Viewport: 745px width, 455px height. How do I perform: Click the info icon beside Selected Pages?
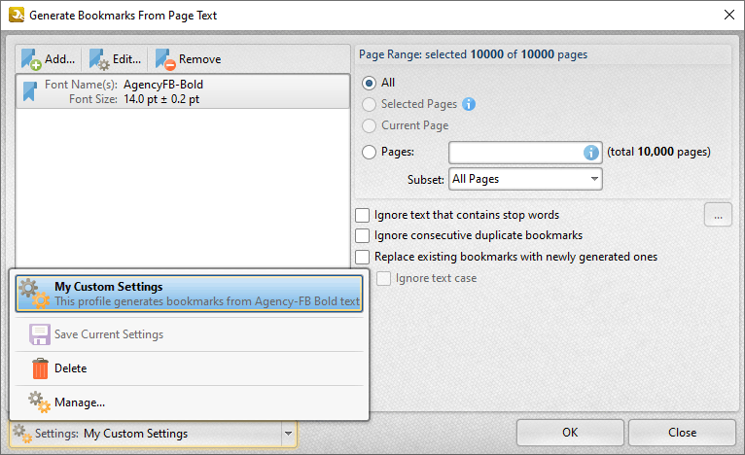(x=468, y=104)
